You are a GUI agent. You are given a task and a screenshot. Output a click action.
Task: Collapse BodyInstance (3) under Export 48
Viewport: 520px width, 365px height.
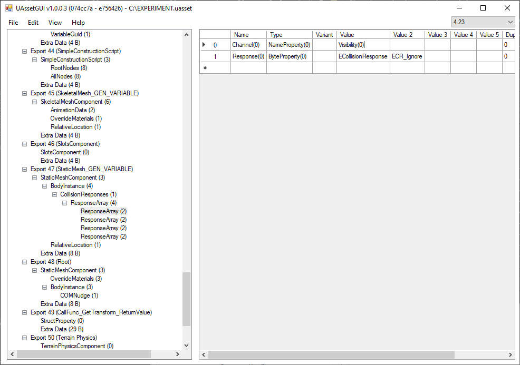[44, 287]
